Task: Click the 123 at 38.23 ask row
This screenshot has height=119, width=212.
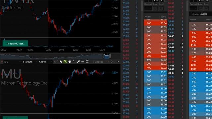Action: tap(200, 53)
